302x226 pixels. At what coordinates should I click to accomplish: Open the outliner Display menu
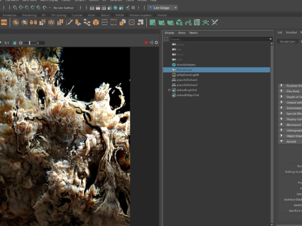pos(169,33)
